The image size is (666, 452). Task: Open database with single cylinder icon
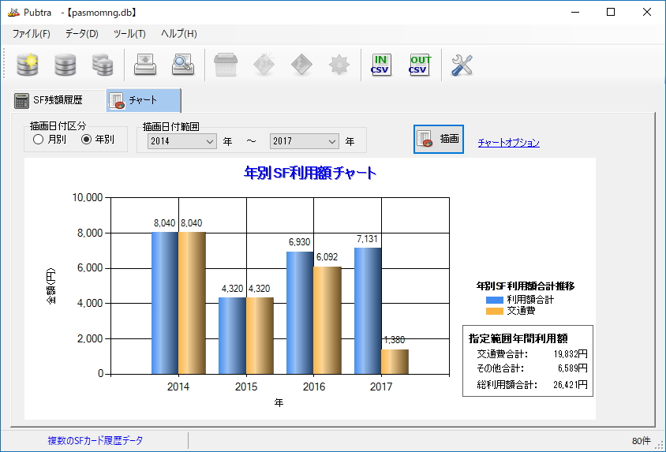pos(65,65)
